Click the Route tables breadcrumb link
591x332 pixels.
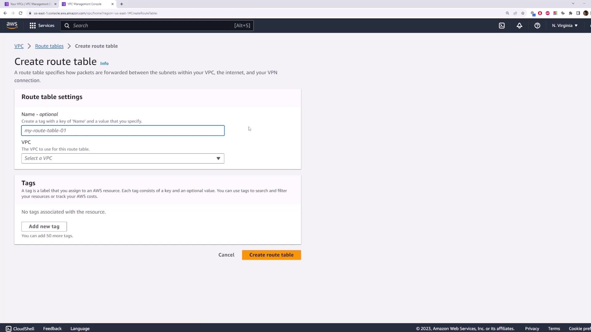click(49, 46)
